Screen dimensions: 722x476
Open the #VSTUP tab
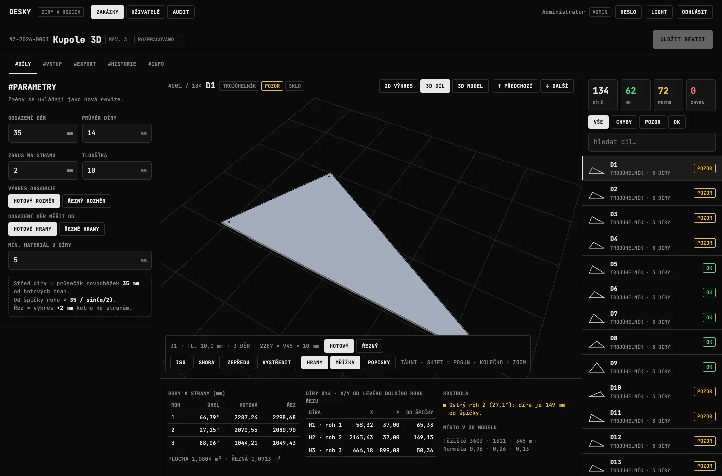coord(52,64)
